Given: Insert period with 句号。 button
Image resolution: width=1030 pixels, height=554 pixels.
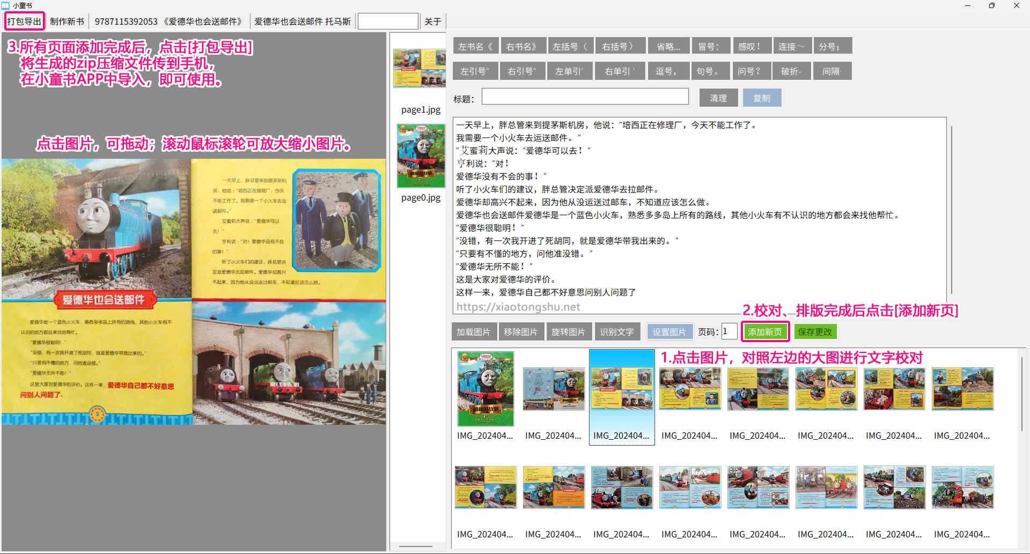Looking at the screenshot, I should tap(711, 71).
